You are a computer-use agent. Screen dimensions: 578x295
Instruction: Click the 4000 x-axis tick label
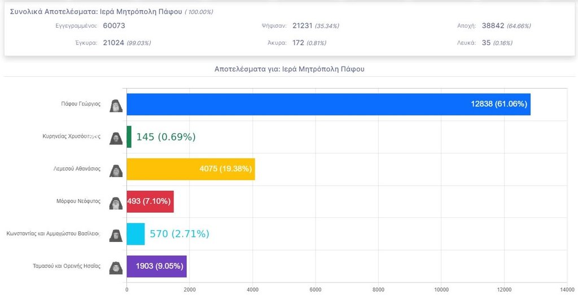pyautogui.click(x=252, y=290)
